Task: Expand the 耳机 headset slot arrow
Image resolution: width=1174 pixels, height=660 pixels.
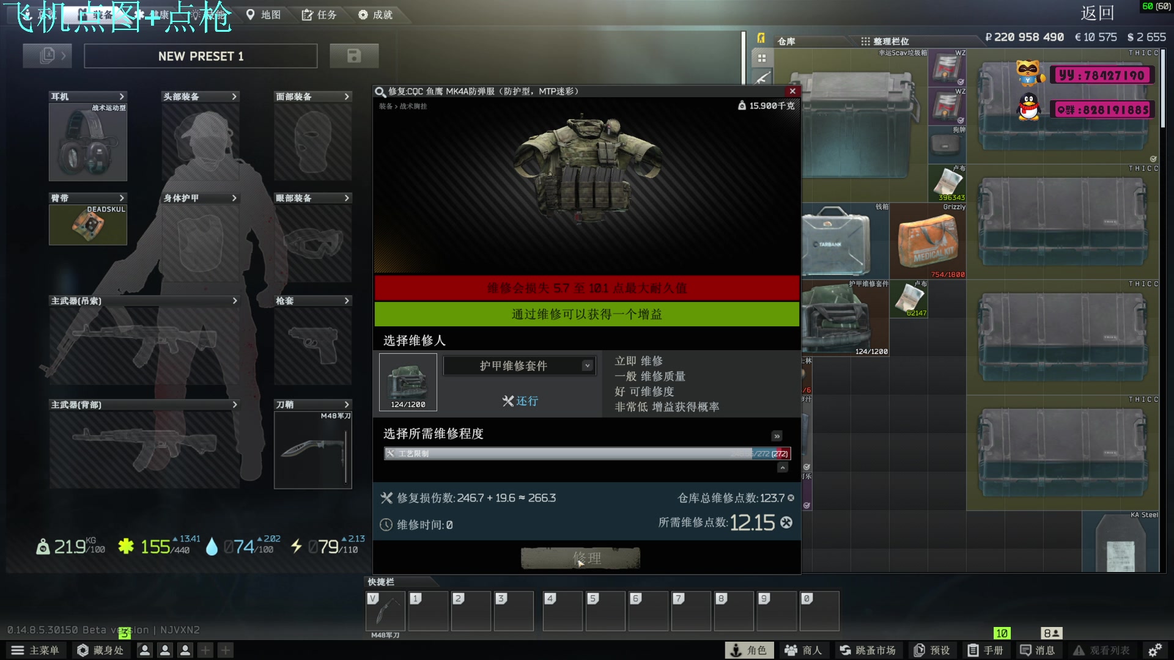Action: [122, 97]
